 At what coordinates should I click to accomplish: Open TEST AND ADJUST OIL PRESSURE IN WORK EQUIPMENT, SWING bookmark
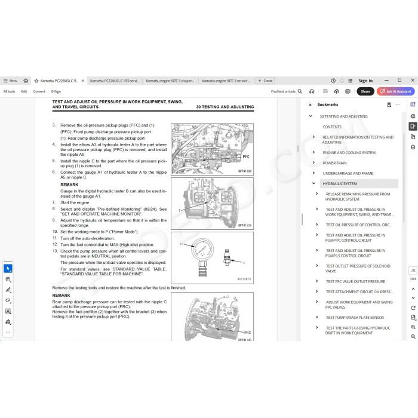359,212
